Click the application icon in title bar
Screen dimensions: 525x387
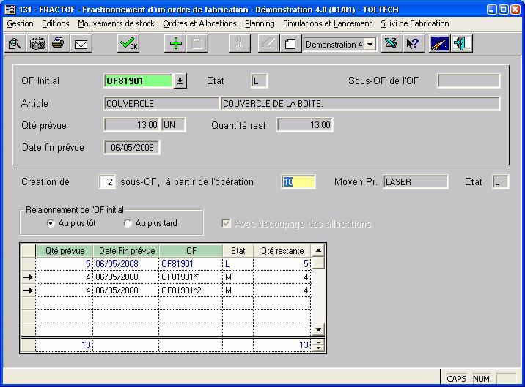coord(10,10)
